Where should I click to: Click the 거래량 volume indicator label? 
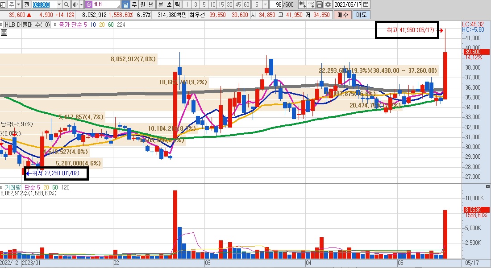13,187
